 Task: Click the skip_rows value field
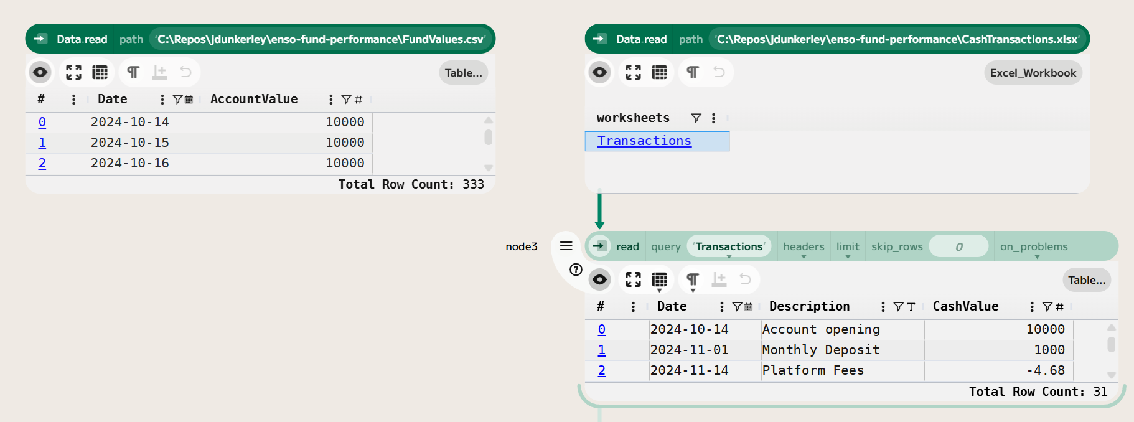point(958,246)
